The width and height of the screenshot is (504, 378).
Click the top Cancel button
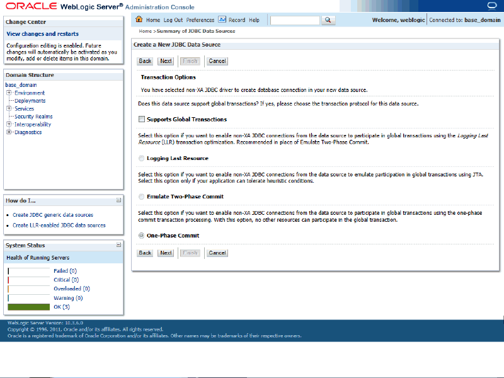pyautogui.click(x=217, y=61)
